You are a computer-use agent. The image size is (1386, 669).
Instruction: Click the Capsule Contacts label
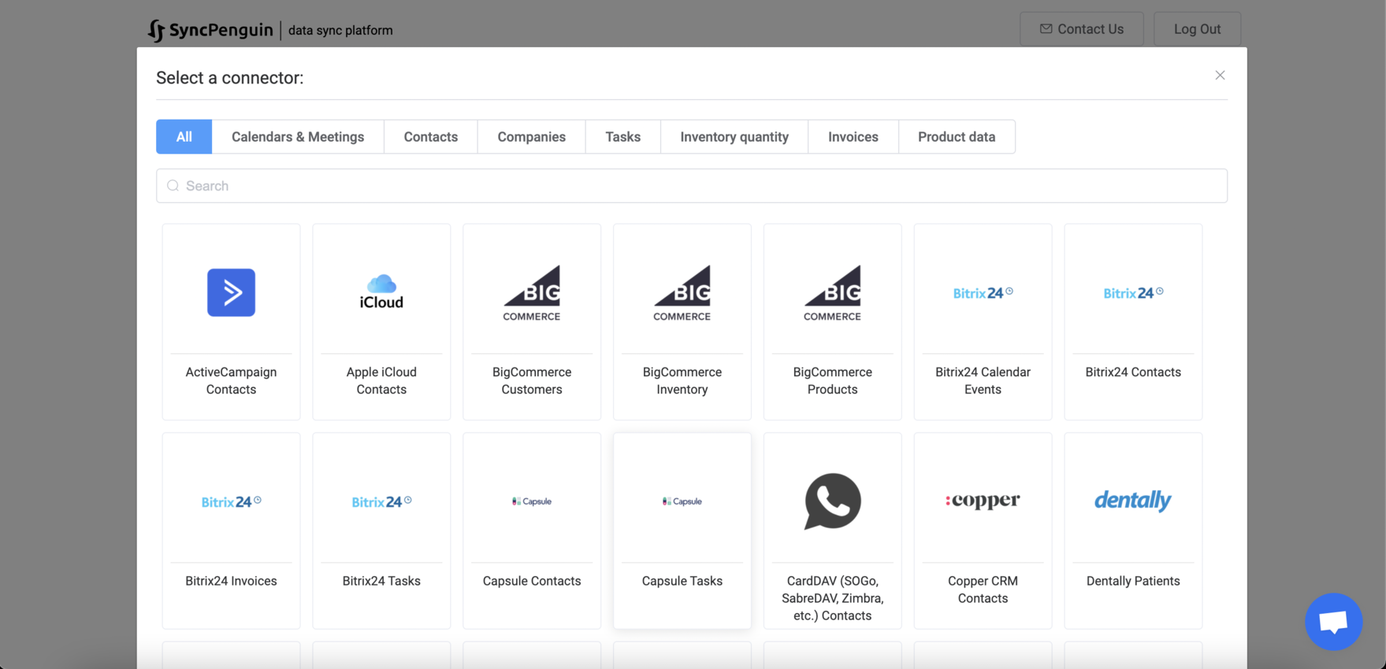(x=532, y=581)
